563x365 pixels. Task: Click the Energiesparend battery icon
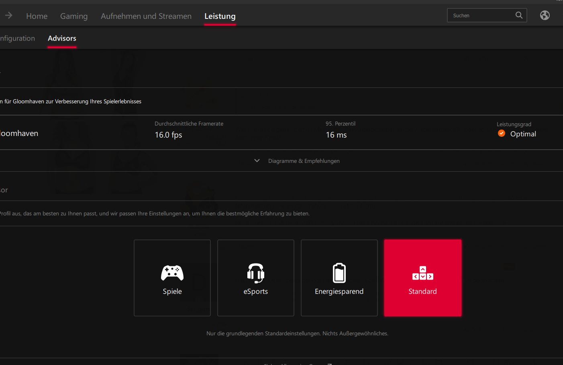339,272
